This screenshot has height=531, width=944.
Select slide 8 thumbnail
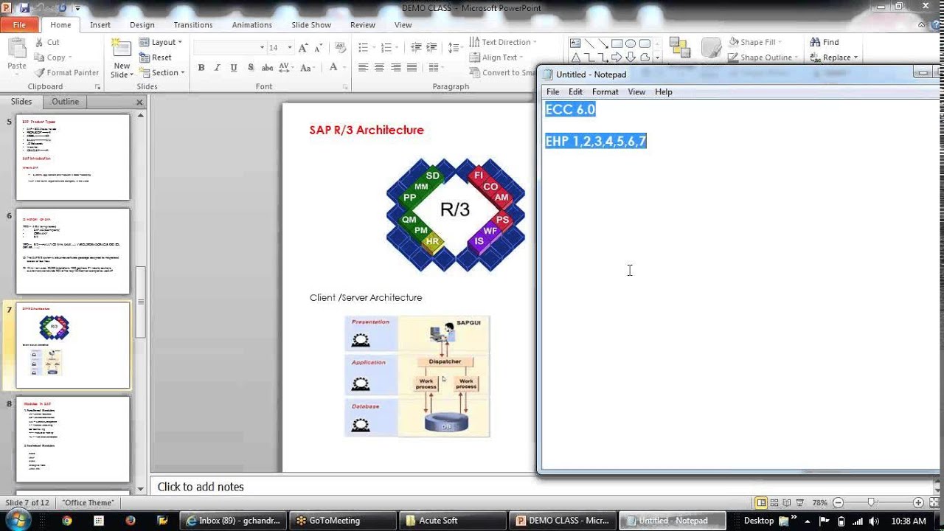73,440
